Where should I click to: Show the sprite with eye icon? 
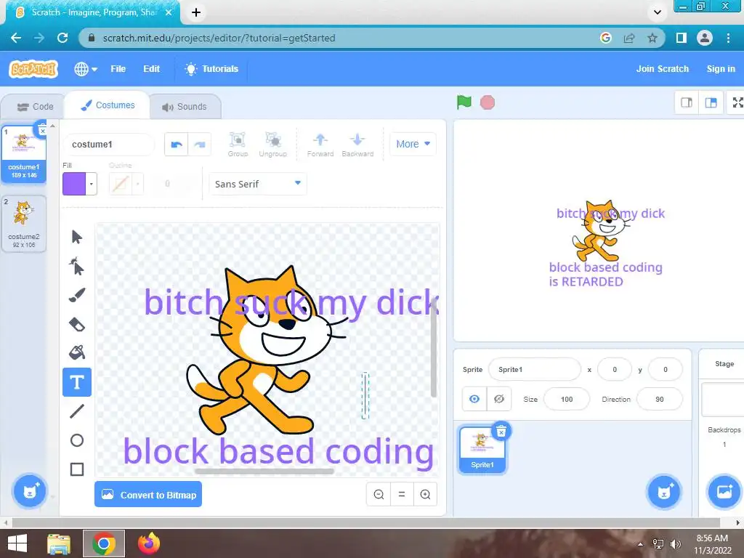(x=474, y=399)
